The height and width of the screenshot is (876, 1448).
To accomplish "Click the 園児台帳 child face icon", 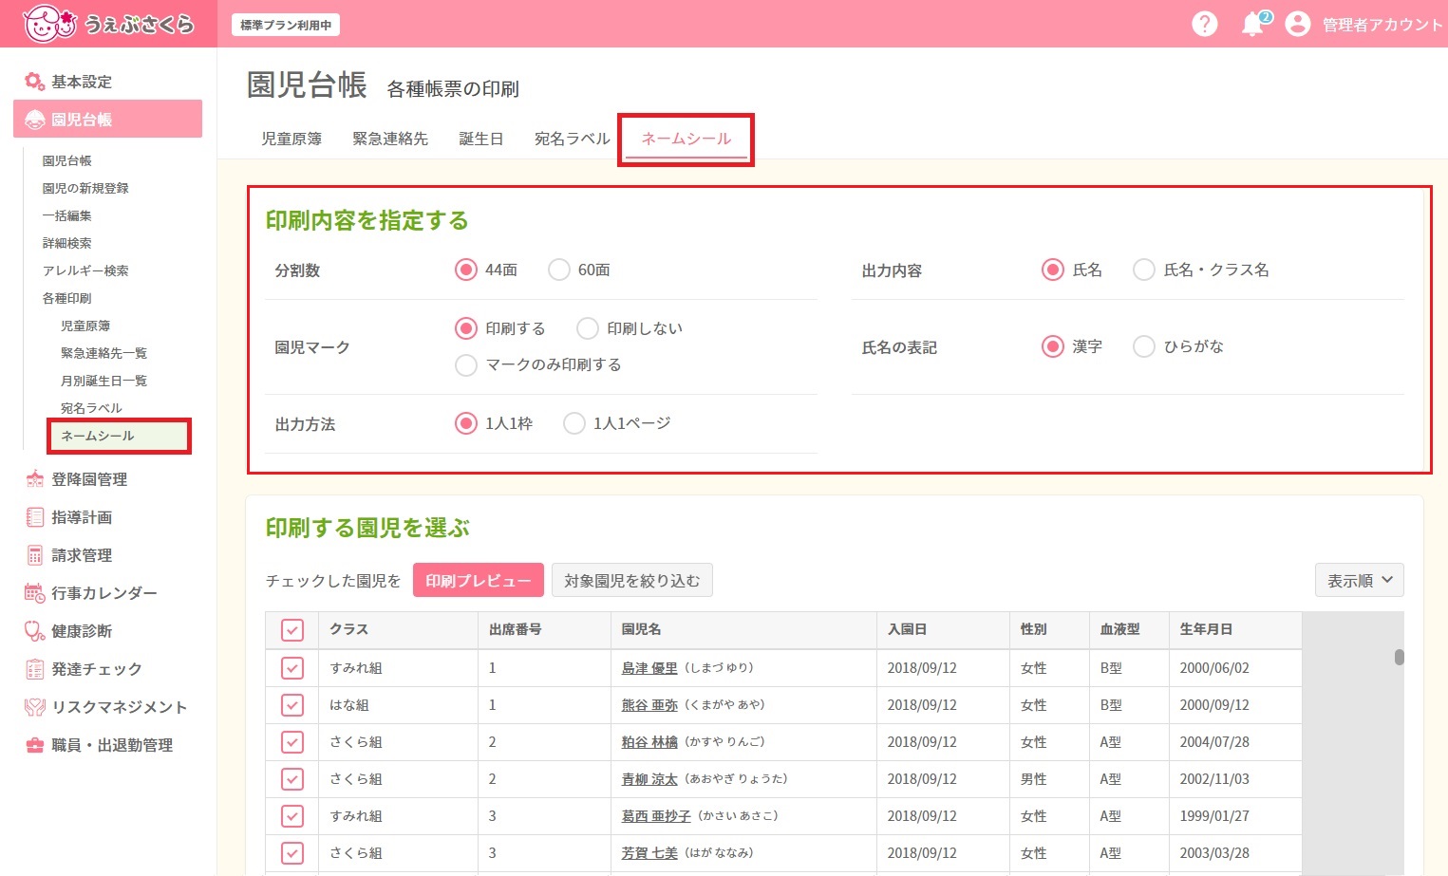I will (x=35, y=120).
